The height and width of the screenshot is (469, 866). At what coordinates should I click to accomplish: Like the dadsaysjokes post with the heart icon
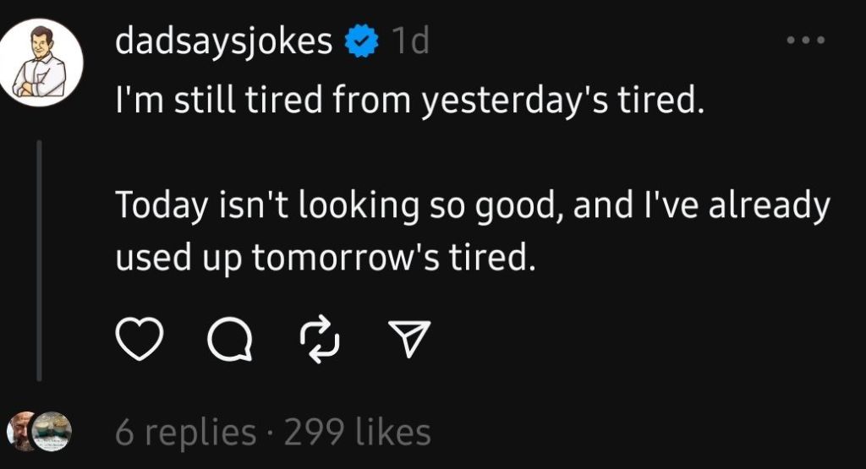pyautogui.click(x=137, y=341)
